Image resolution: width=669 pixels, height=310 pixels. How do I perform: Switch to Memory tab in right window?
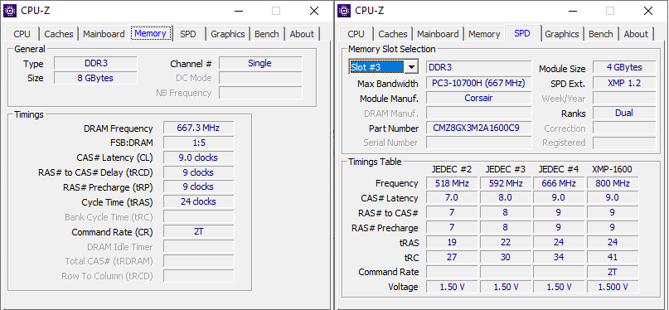484,34
